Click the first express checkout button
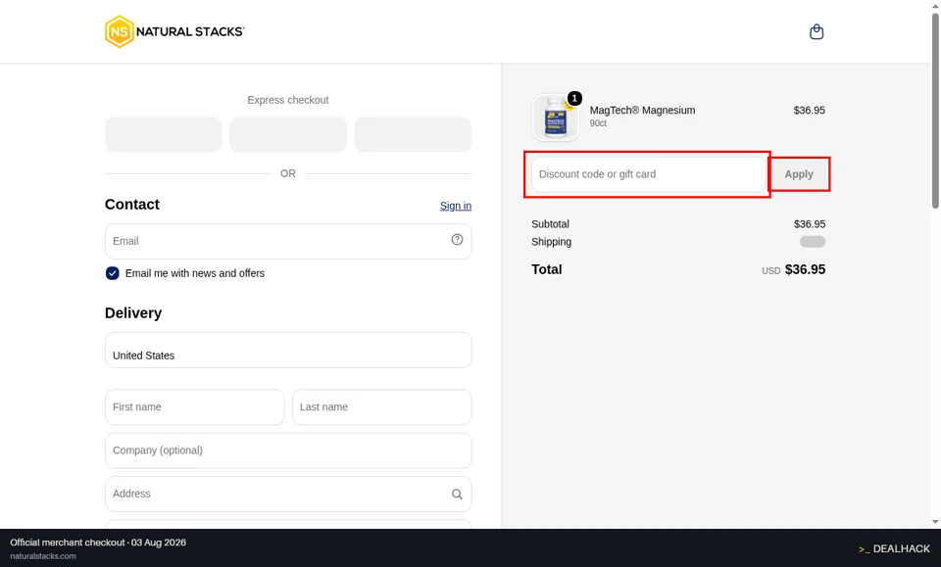 164,134
